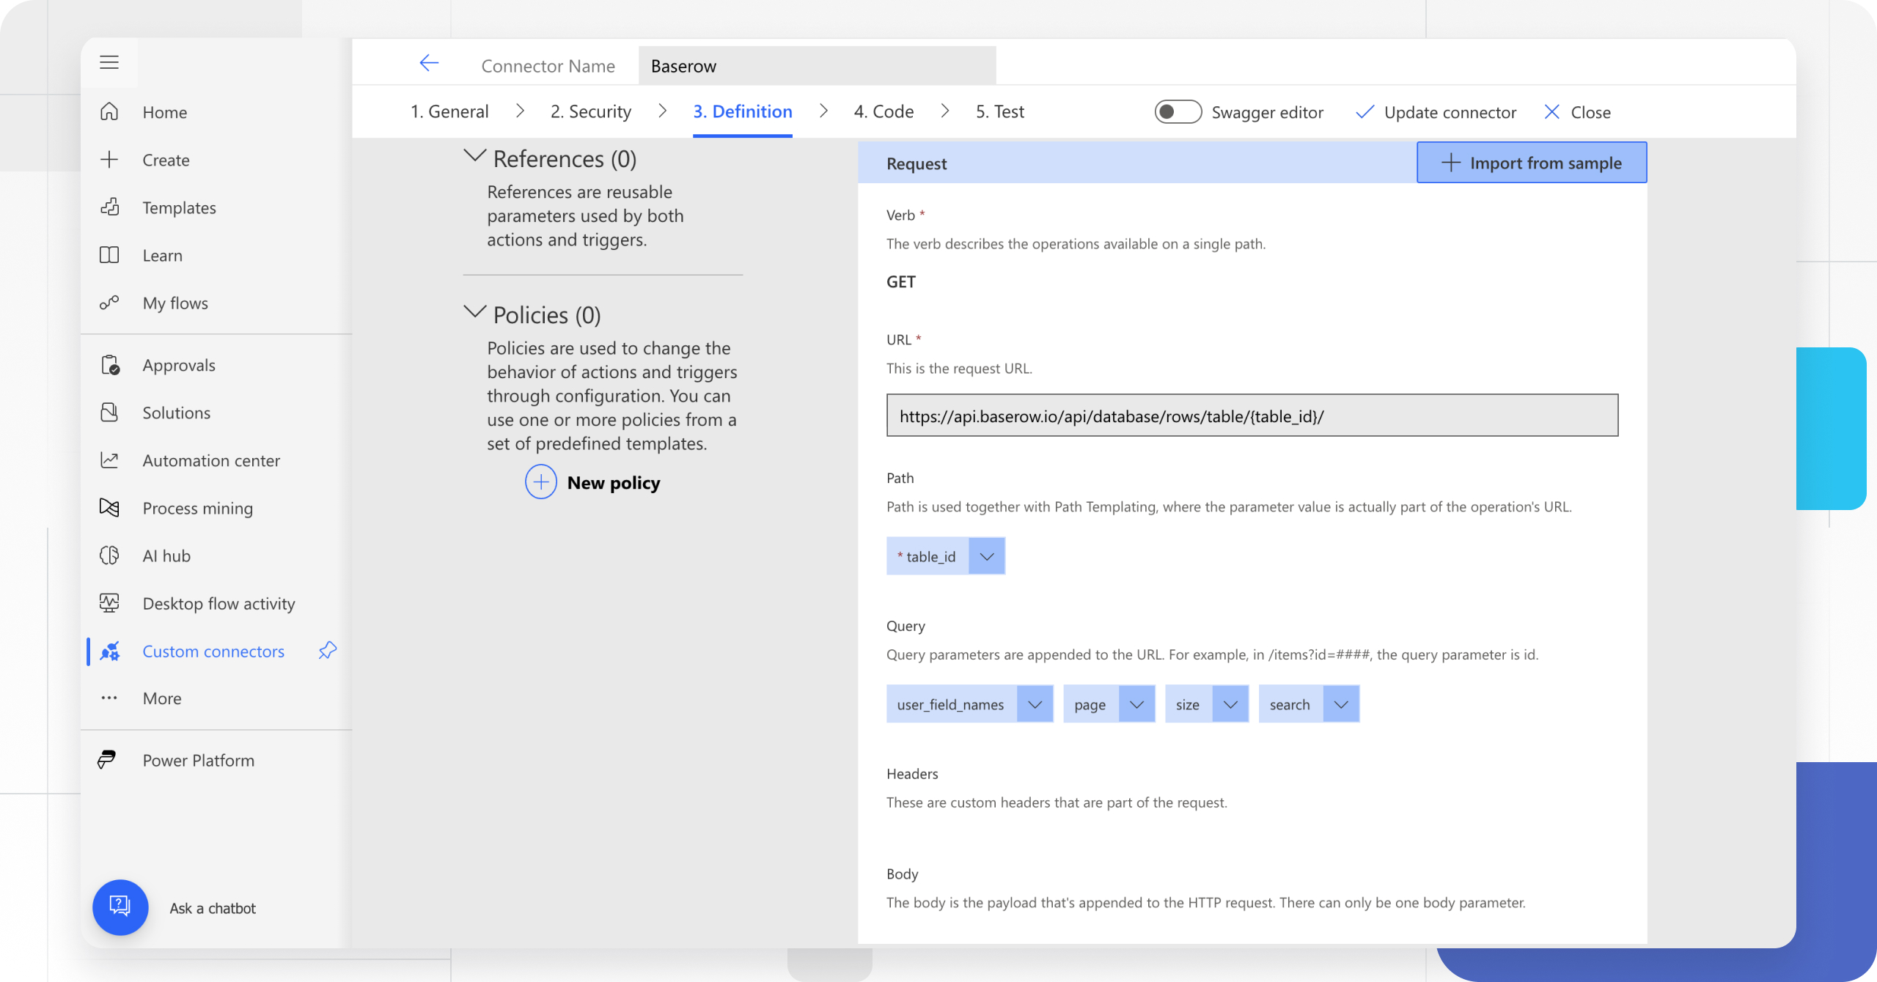Collapse the References section chevron
This screenshot has width=1877, height=982.
[x=475, y=156]
